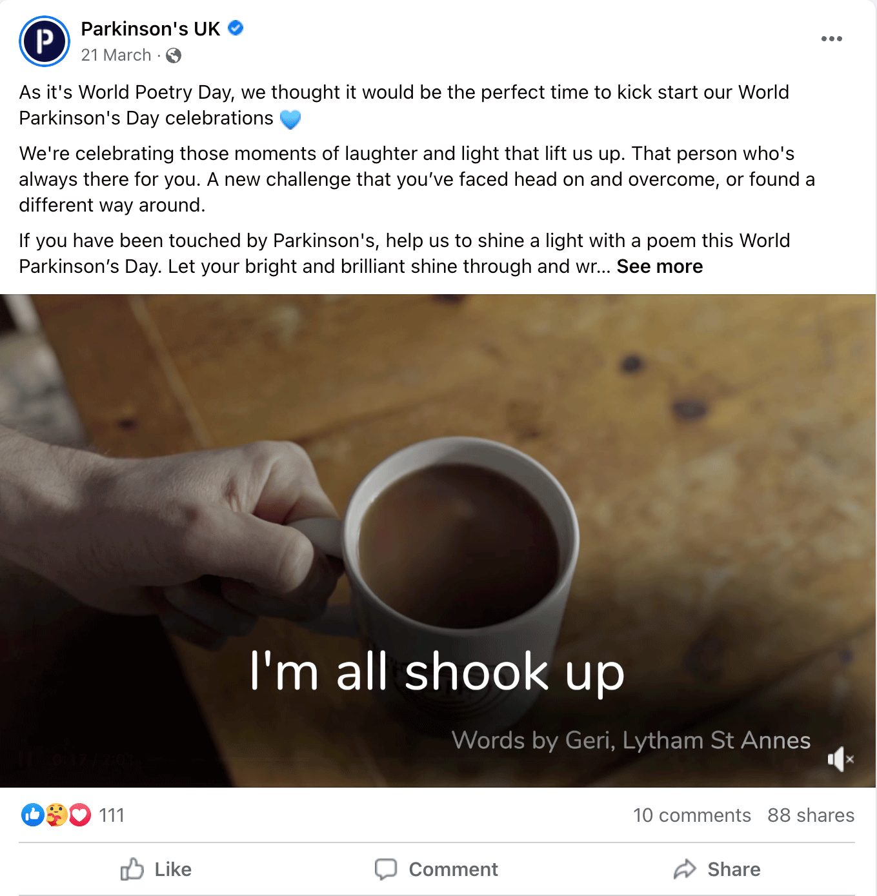Open the 10 comments list
The height and width of the screenshot is (896, 877).
pos(692,815)
